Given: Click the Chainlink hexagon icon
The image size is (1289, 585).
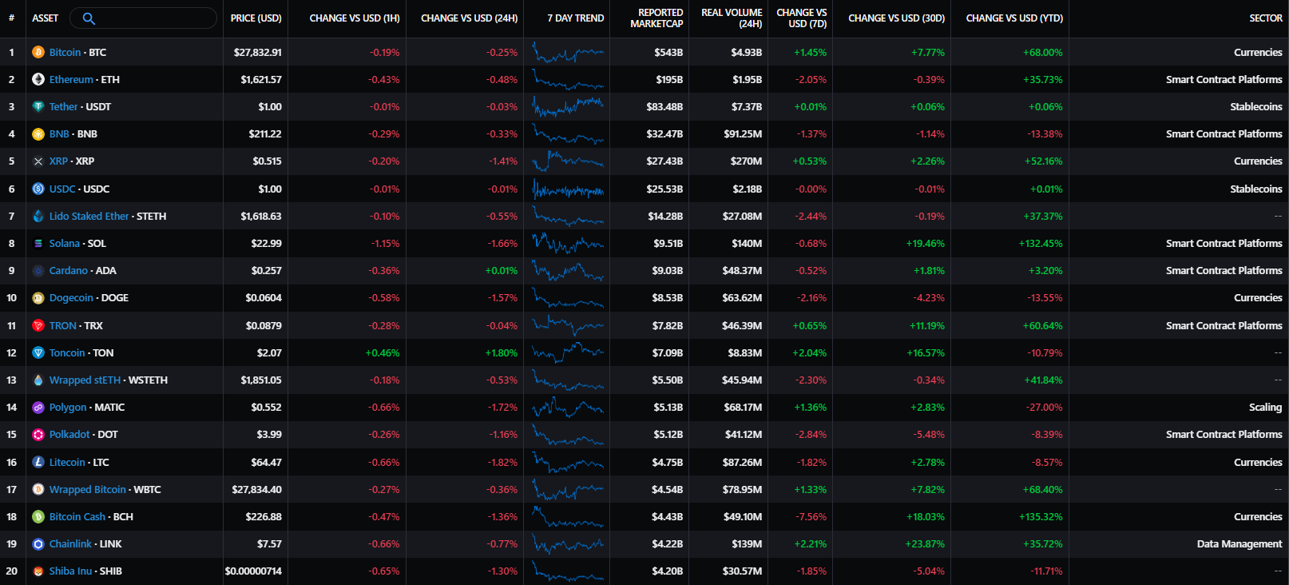Looking at the screenshot, I should [x=38, y=544].
